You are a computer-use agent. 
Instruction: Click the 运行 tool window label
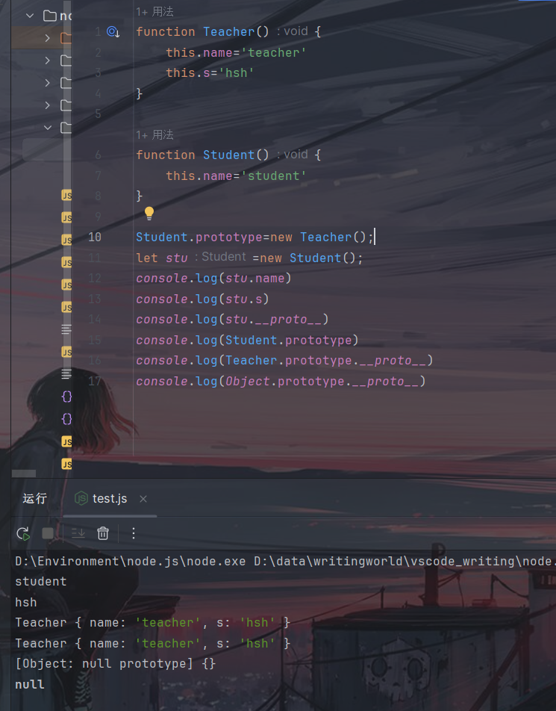[35, 499]
